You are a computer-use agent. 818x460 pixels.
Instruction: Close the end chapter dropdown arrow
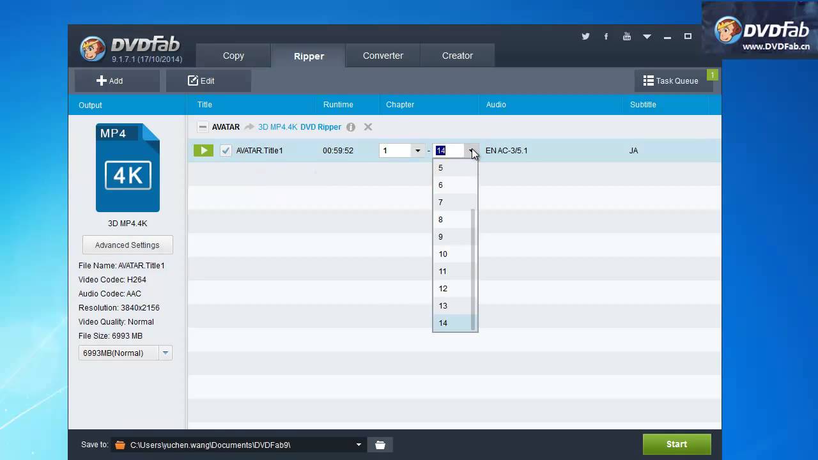click(472, 151)
